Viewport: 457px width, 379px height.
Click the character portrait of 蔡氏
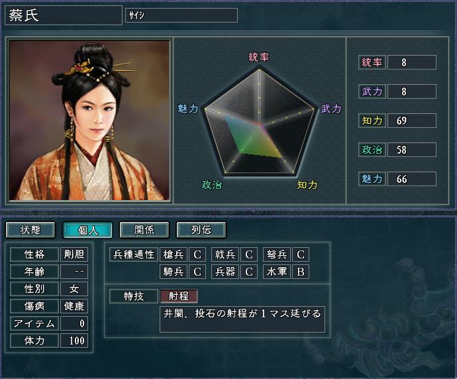[x=89, y=120]
